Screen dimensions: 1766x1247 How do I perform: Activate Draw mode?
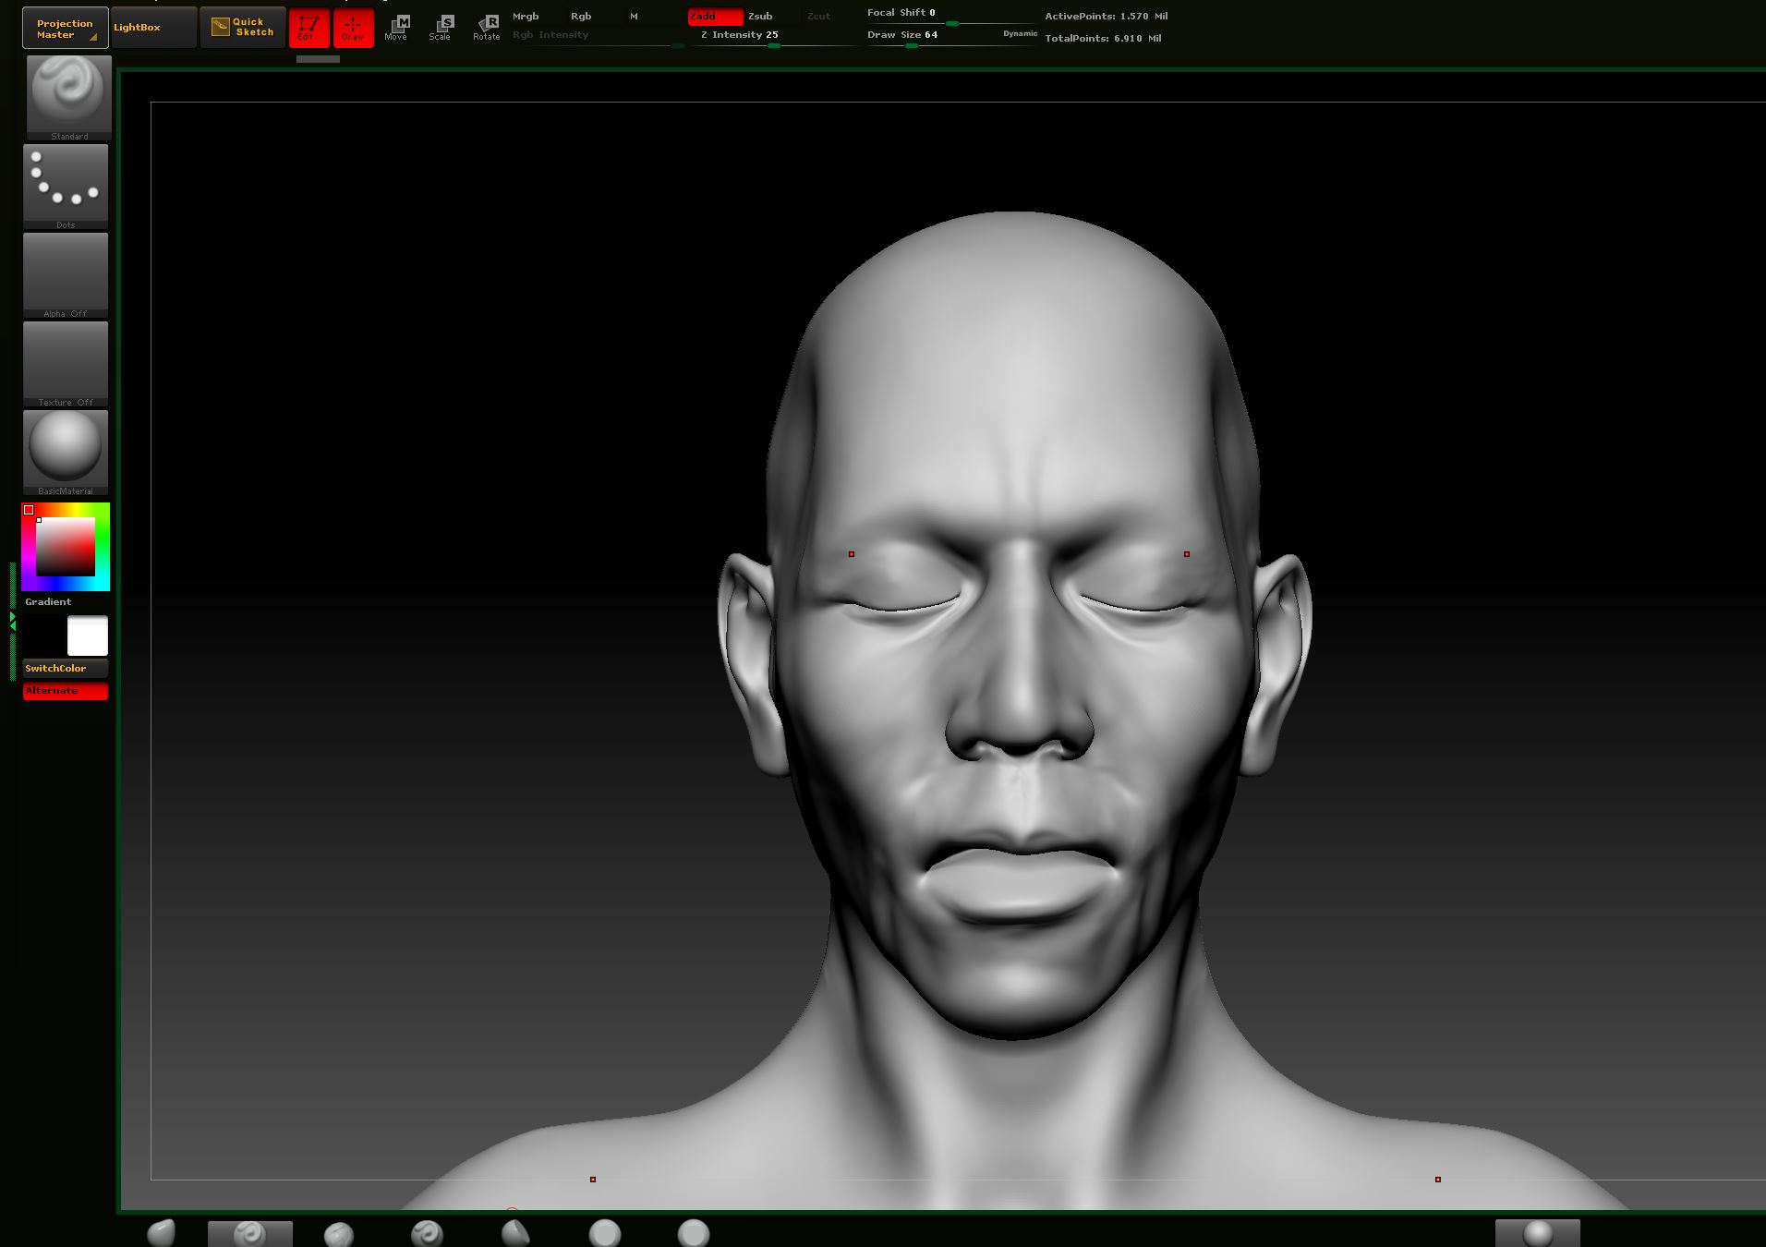353,27
